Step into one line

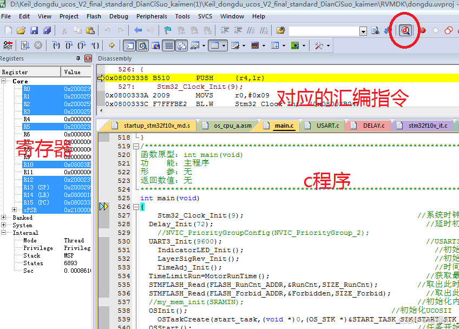point(56,45)
